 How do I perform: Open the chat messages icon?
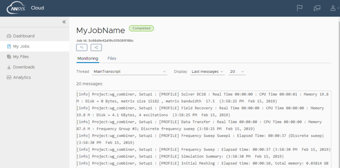[x=317, y=8]
